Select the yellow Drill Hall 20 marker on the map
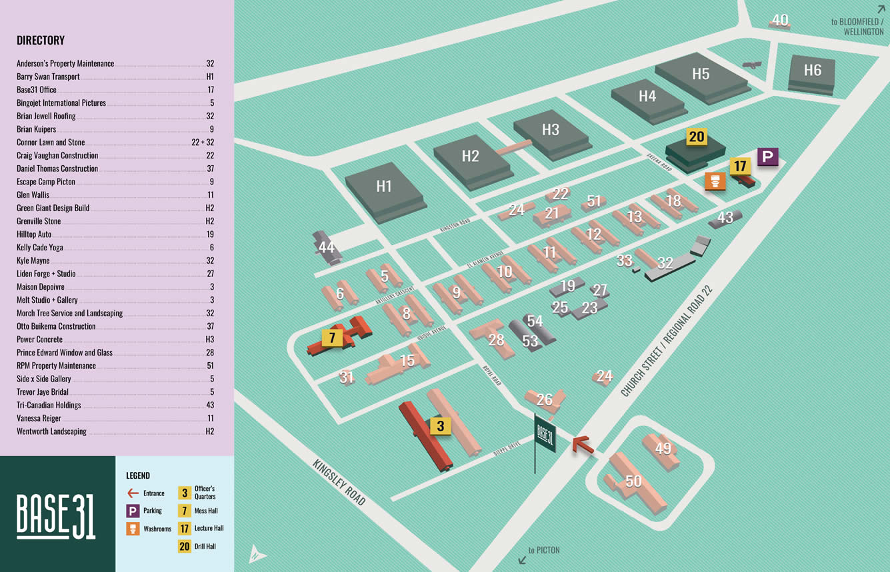 pos(696,137)
